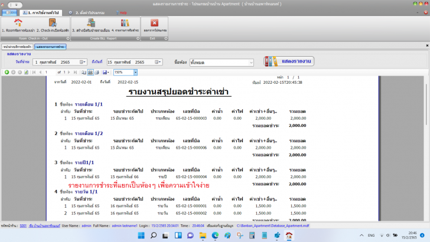Open Calculator from the taskbar
430x242 pixels.
coord(252,236)
